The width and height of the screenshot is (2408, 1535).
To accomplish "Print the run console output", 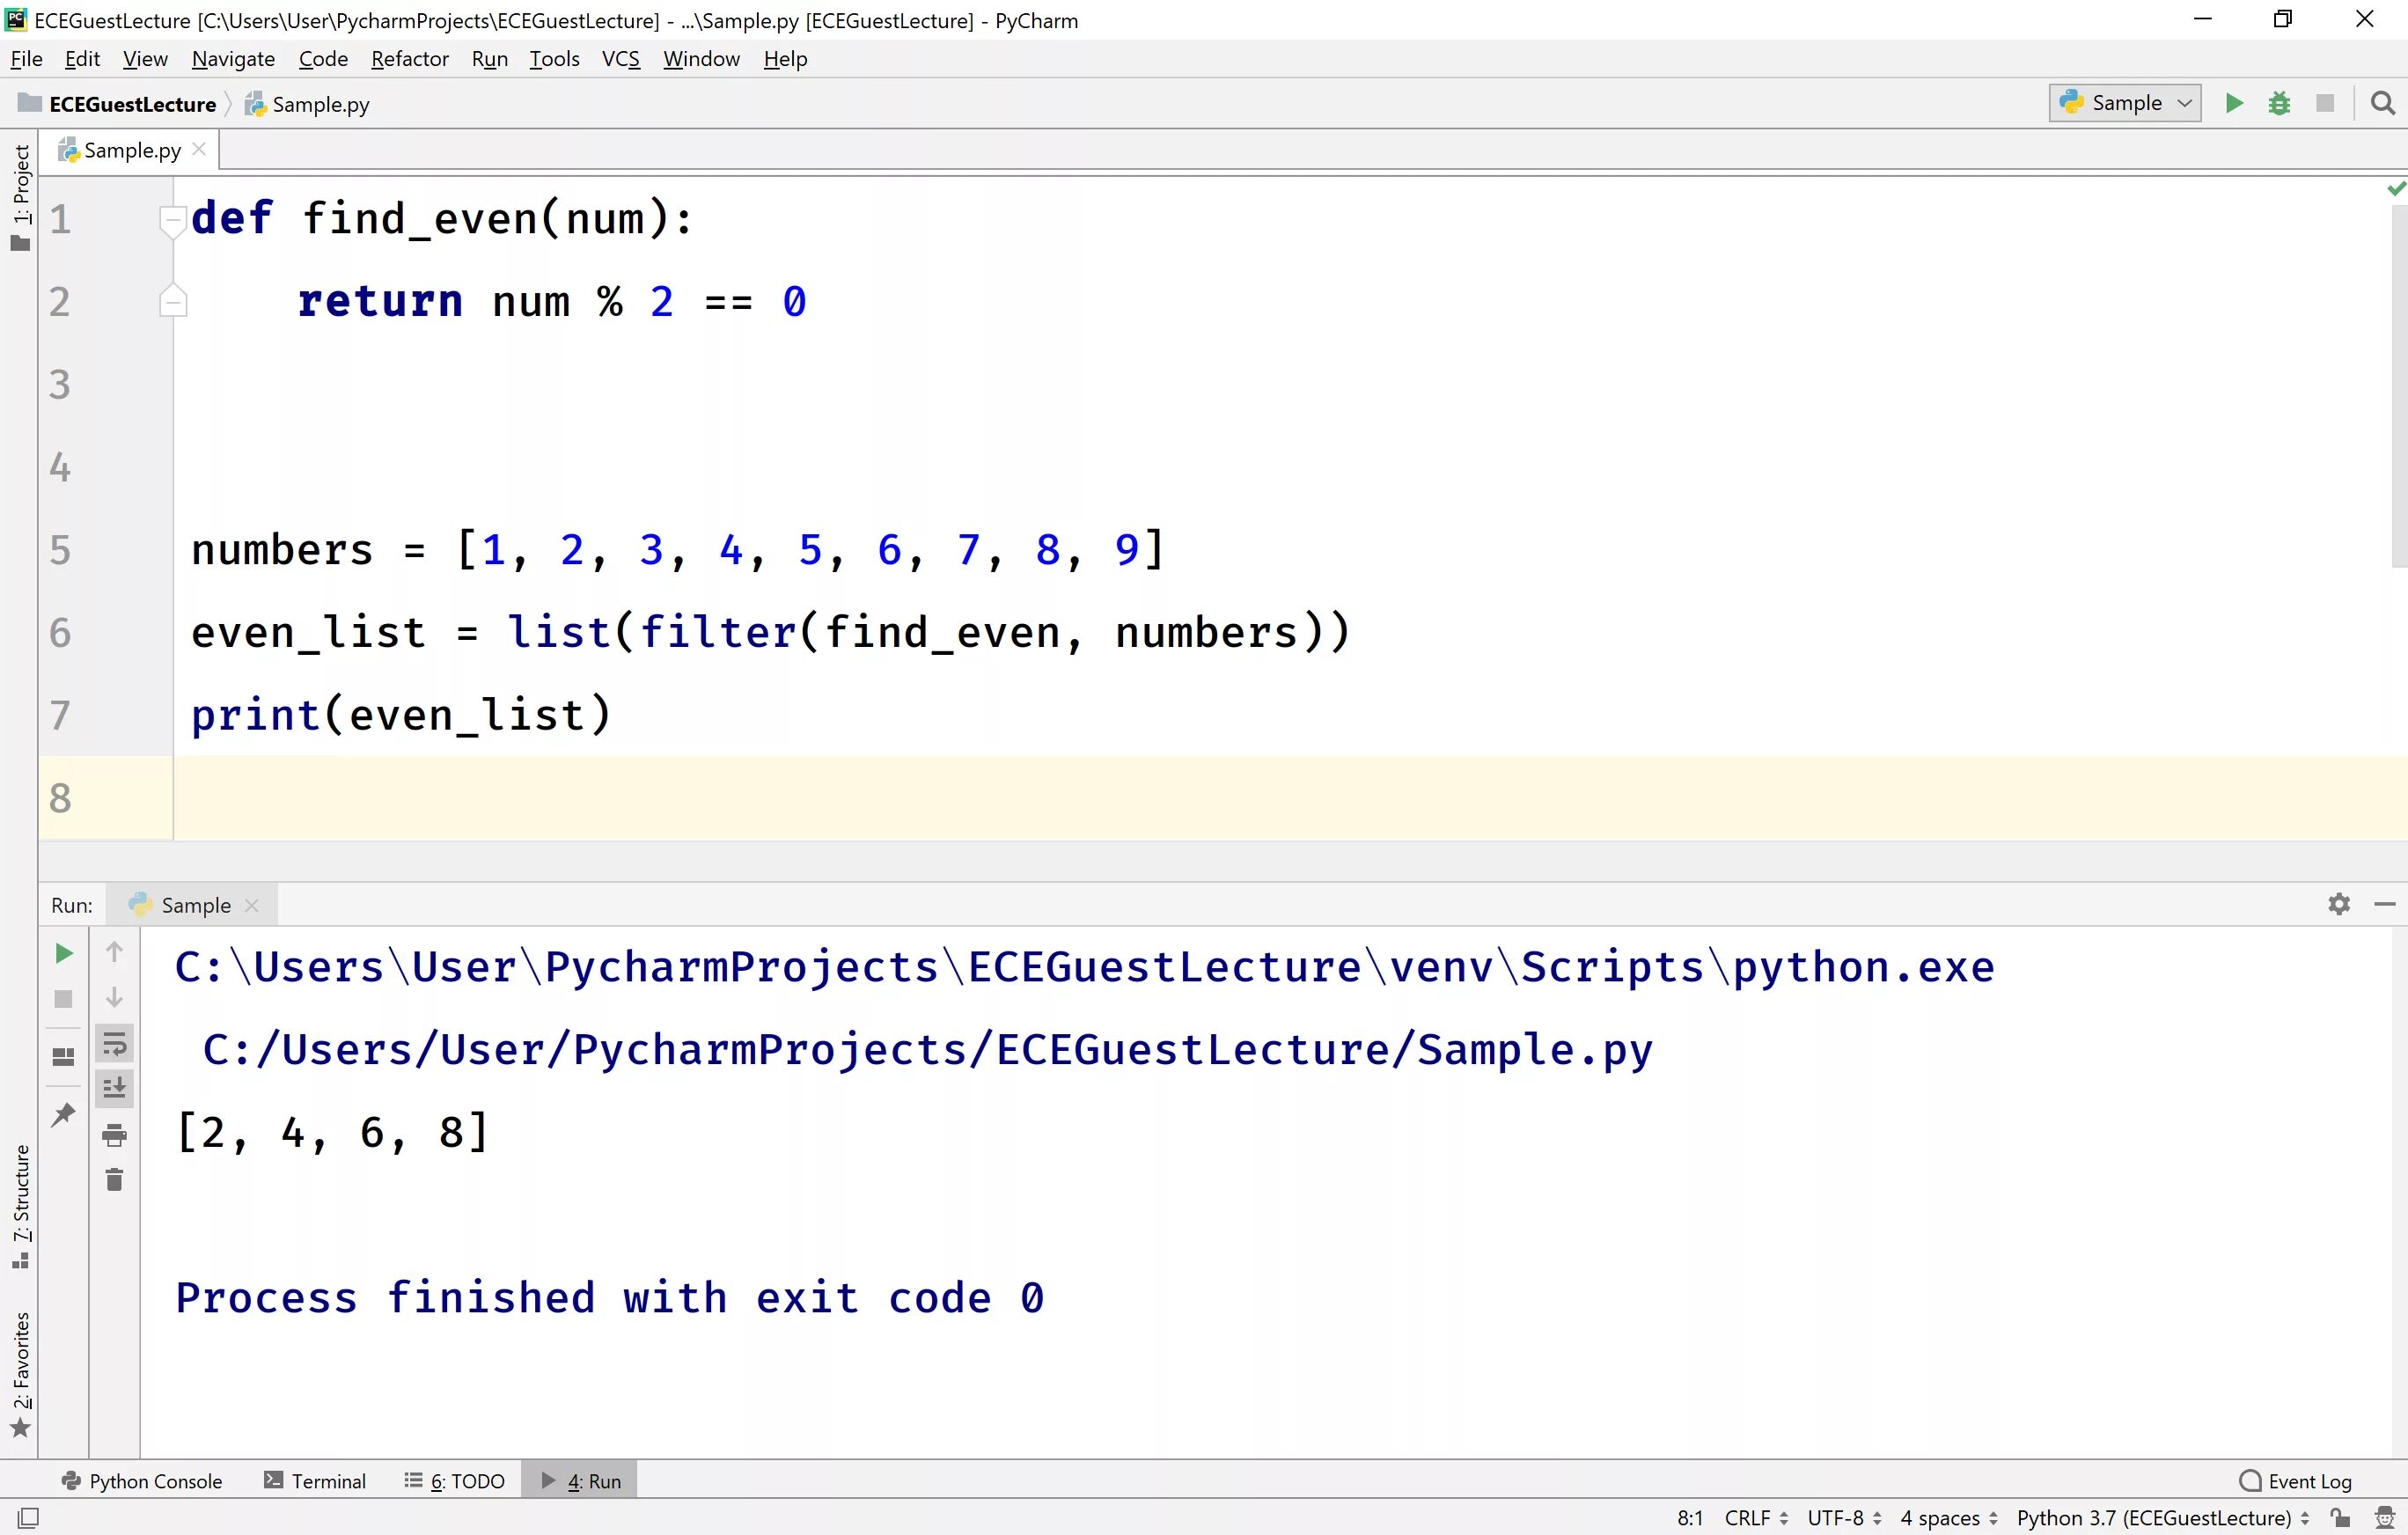I will (x=114, y=1134).
